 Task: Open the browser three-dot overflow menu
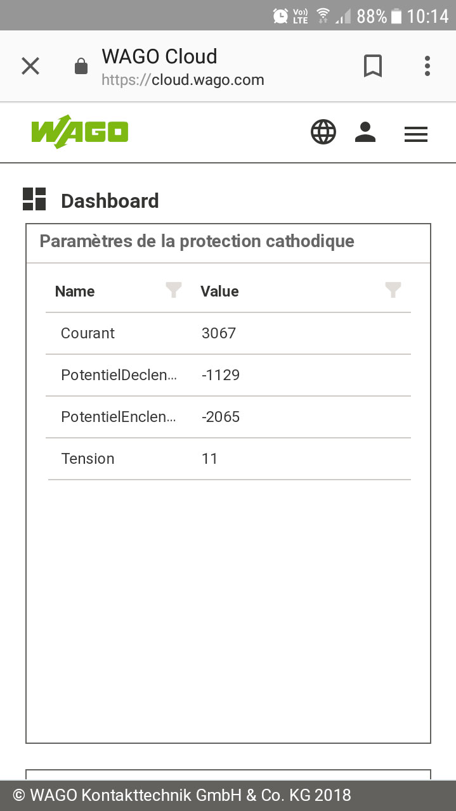[x=427, y=66]
